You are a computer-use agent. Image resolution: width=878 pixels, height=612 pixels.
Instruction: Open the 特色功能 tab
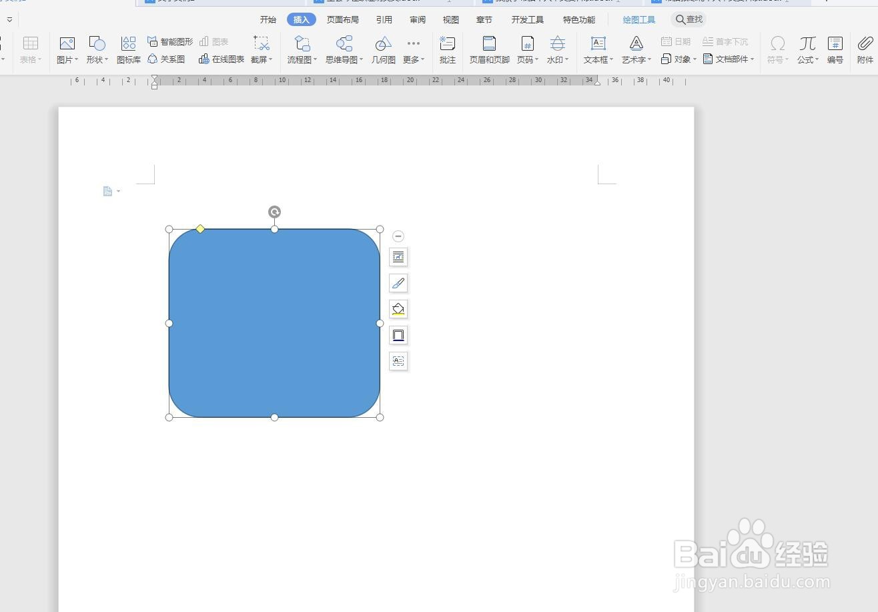point(579,19)
